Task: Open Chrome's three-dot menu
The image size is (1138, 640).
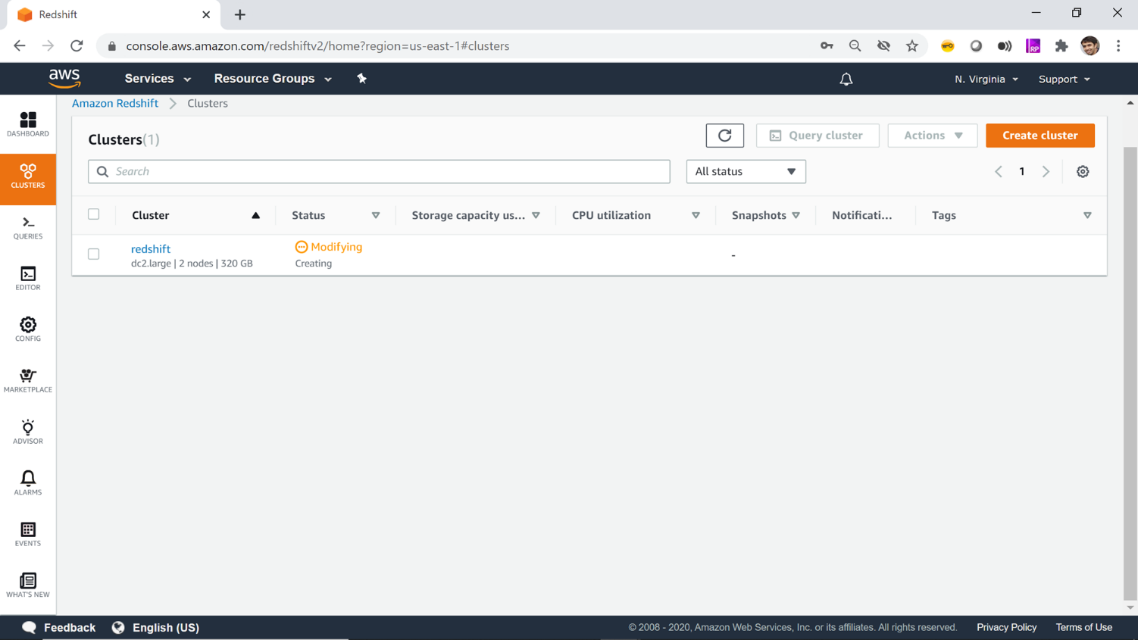Action: coord(1118,46)
